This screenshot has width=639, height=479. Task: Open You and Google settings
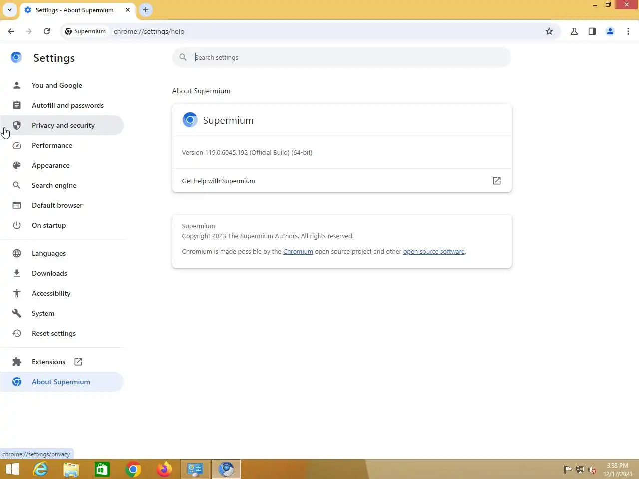(x=62, y=85)
